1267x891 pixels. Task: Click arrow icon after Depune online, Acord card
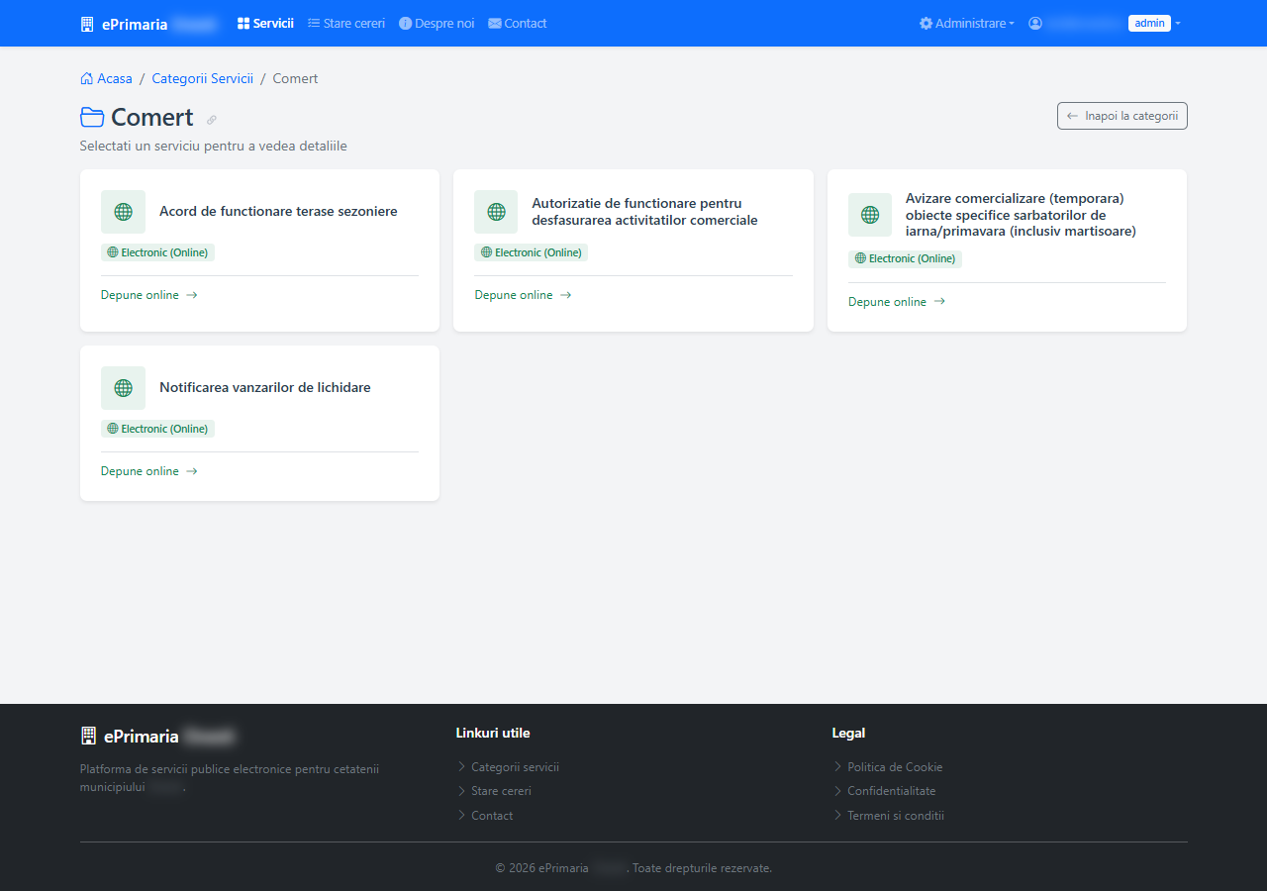(x=192, y=295)
